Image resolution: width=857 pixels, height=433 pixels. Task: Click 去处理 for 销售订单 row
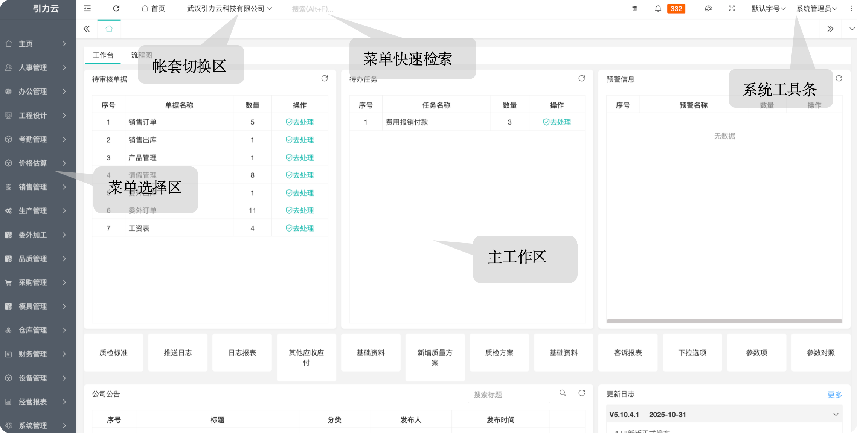pos(300,122)
